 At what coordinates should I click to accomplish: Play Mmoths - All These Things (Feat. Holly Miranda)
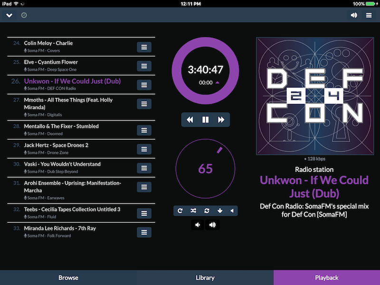click(68, 104)
